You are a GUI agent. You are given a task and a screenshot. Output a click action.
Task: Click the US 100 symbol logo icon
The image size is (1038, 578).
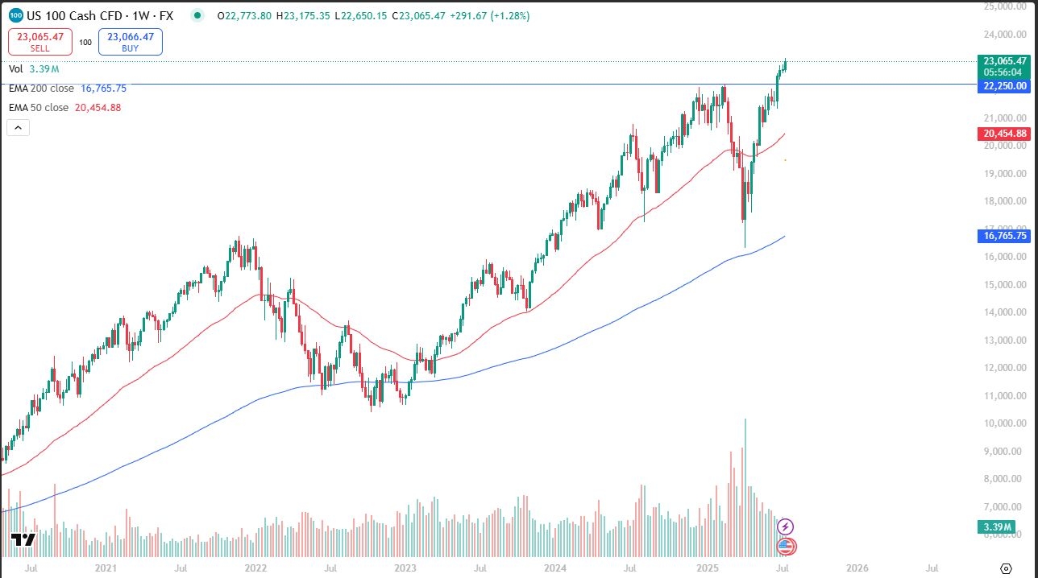(15, 15)
